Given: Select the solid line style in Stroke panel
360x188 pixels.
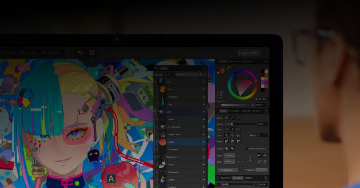Looking at the screenshot, I should [x=232, y=117].
